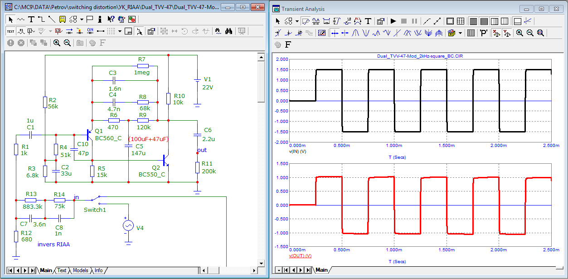Open the Info mode icon
Screen dimensions: 568x279
[100, 20]
